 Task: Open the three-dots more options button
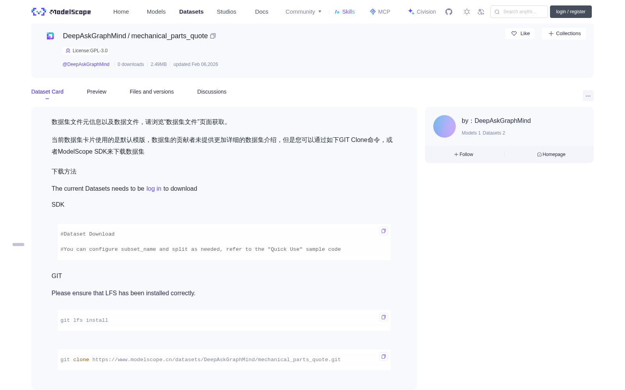pos(588,96)
